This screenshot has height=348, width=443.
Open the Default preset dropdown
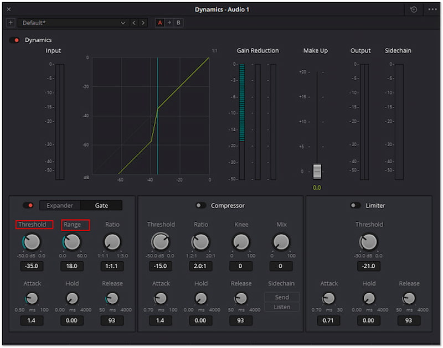coord(73,23)
